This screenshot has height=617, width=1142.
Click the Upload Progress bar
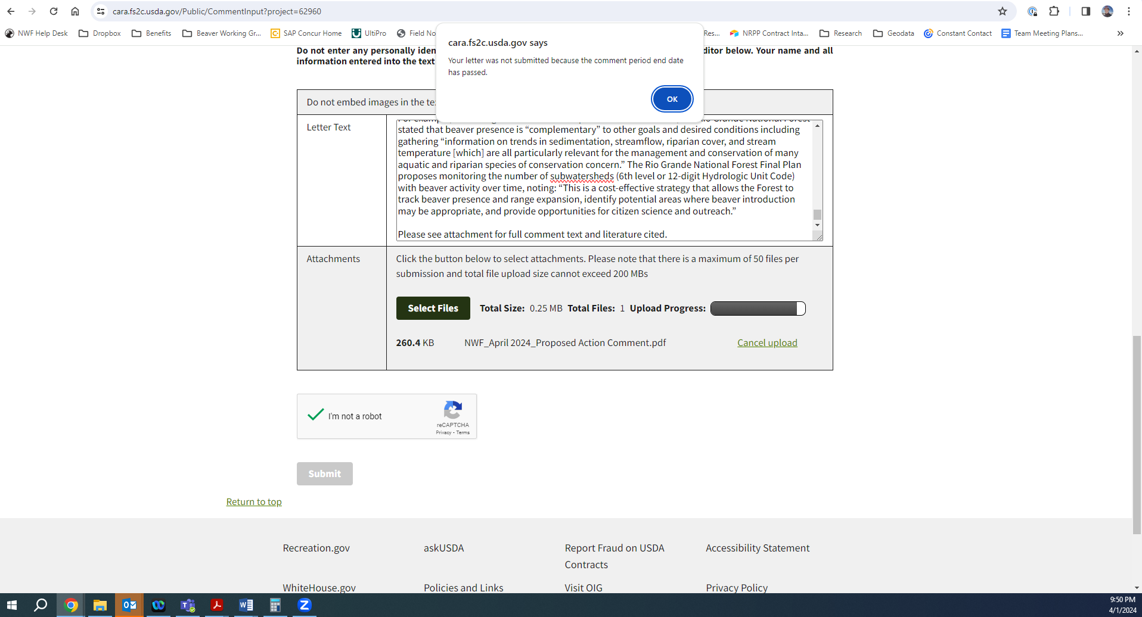pyautogui.click(x=758, y=308)
